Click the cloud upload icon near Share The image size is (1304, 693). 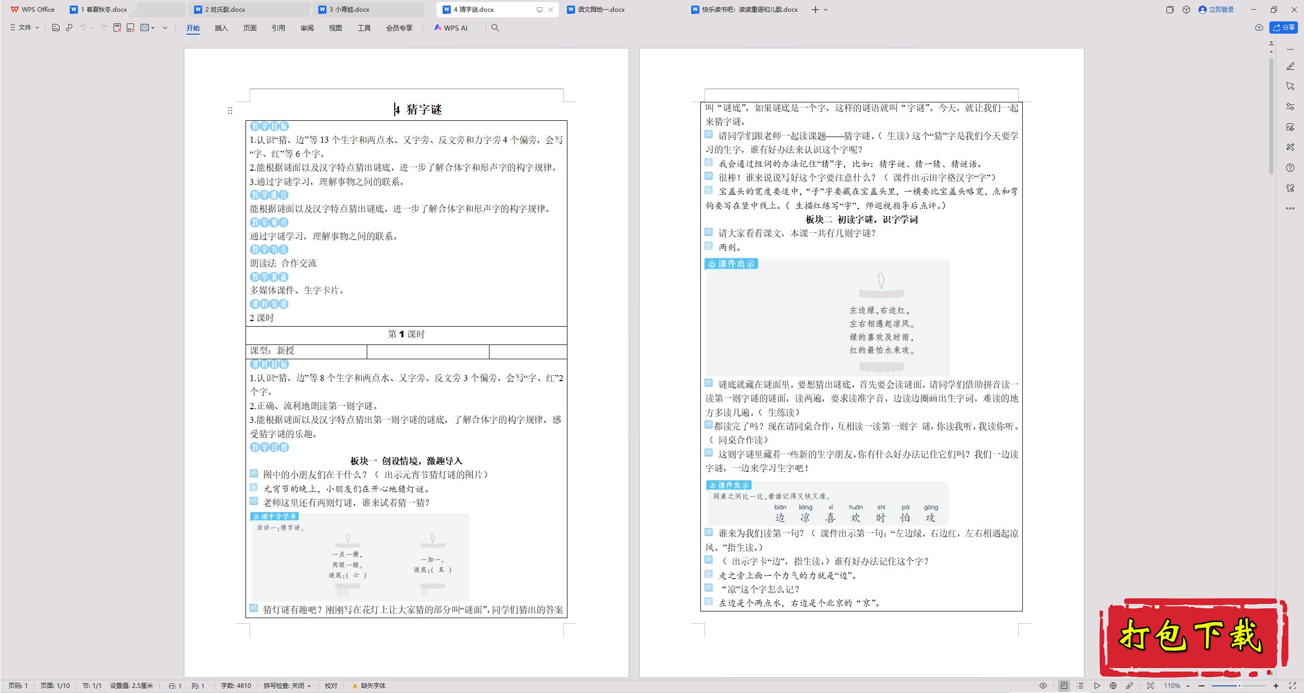pyautogui.click(x=1259, y=28)
